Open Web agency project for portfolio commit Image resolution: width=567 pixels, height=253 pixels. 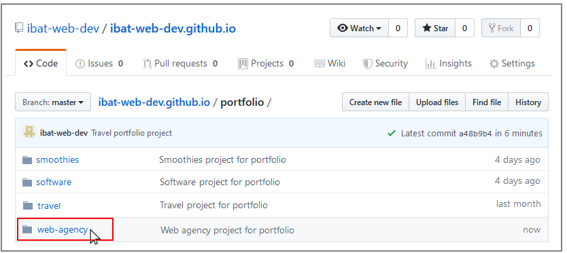[227, 230]
